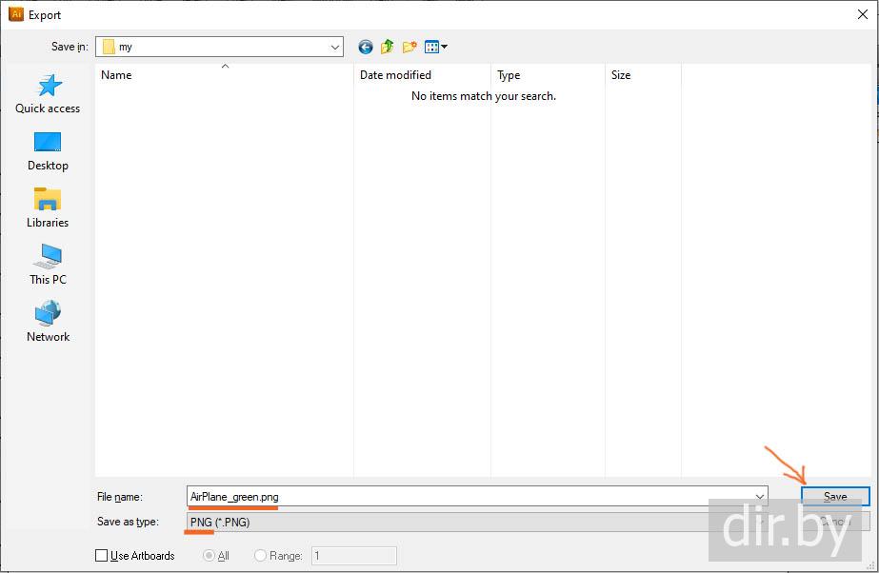This screenshot has width=879, height=573.
Task: Open Libraries location in sidebar
Action: pos(48,208)
